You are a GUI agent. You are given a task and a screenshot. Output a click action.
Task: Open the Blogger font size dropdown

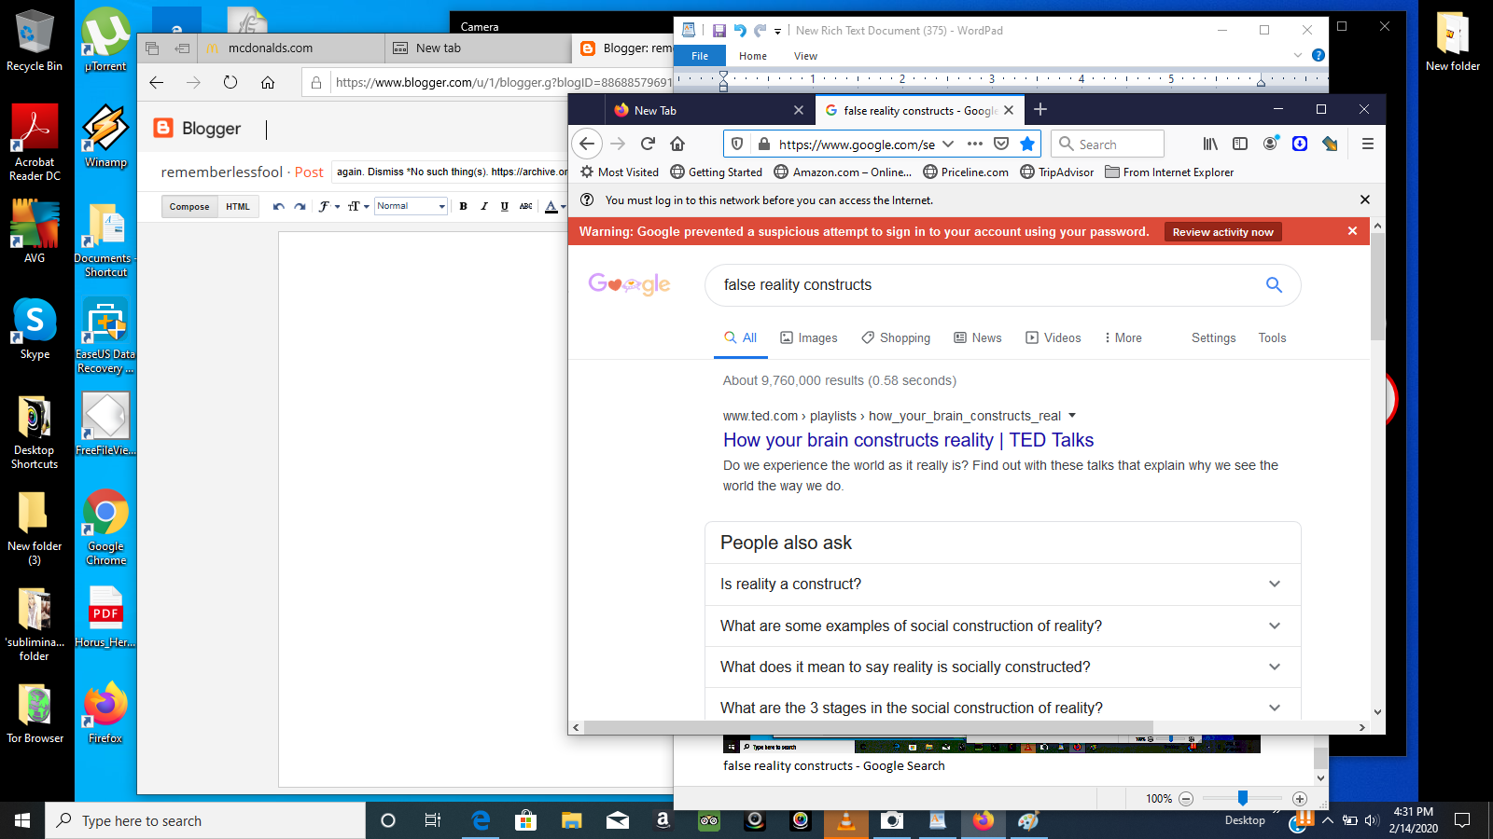[358, 206]
